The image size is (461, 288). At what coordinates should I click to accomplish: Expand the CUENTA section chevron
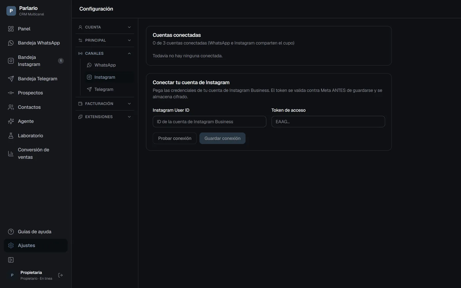(129, 27)
